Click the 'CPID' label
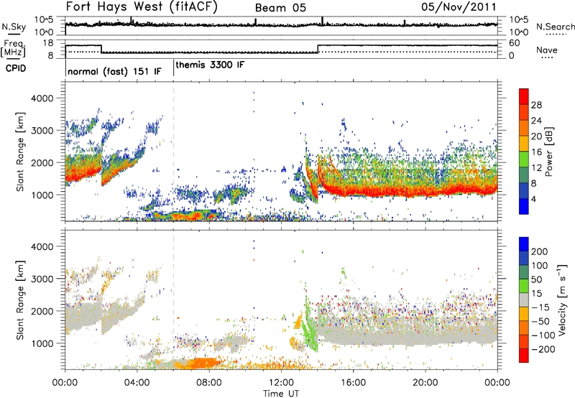The height and width of the screenshot is (398, 575). tap(16, 68)
